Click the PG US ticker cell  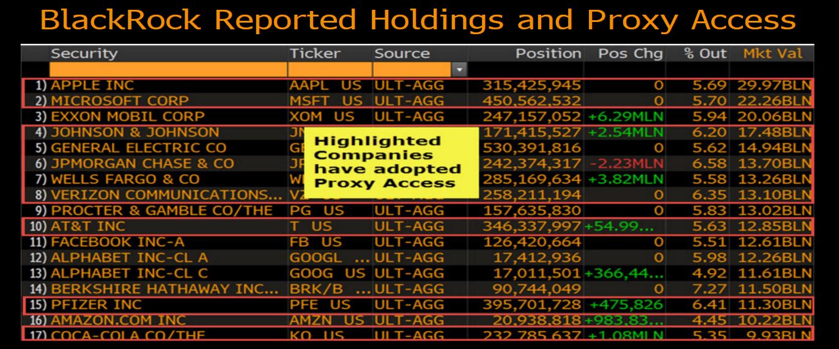(317, 211)
